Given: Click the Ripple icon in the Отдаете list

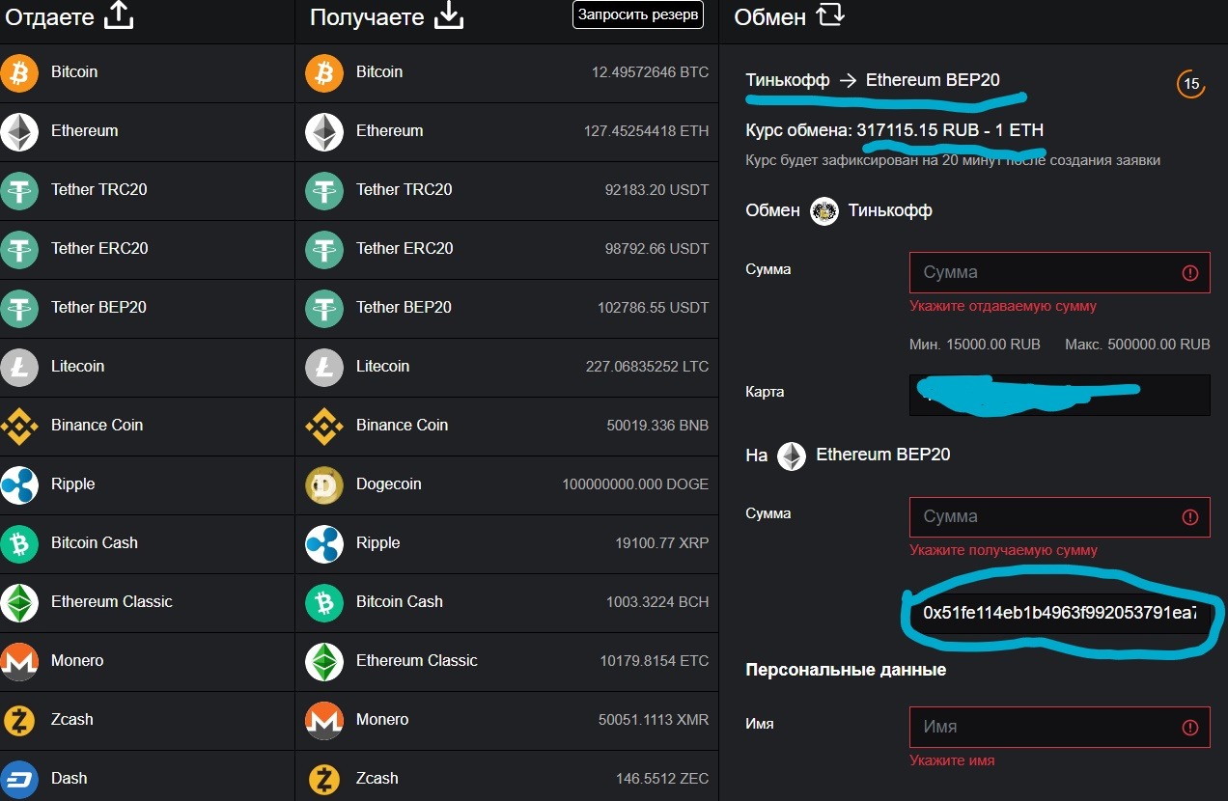Looking at the screenshot, I should [x=19, y=484].
